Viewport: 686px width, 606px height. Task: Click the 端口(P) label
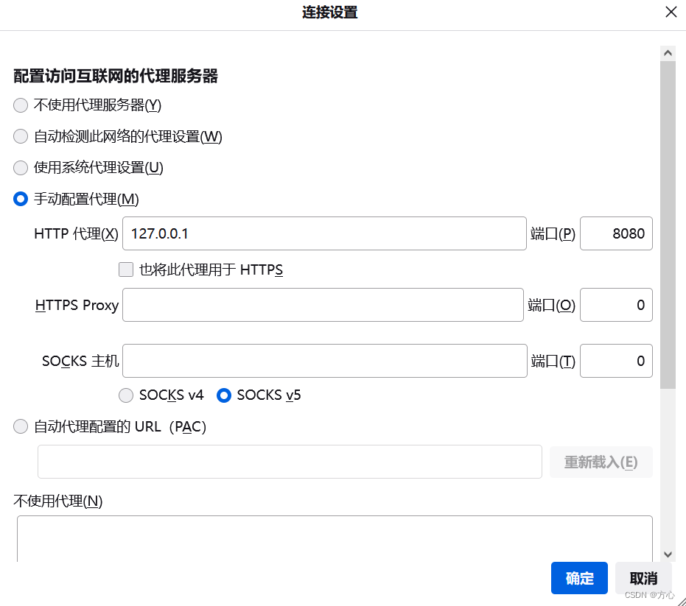click(553, 234)
